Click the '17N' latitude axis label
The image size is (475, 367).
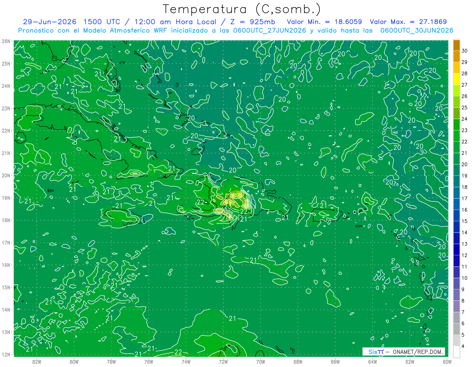[x=6, y=242]
